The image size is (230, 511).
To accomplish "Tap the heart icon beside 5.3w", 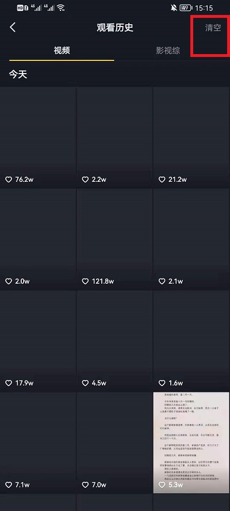I will coord(162,485).
